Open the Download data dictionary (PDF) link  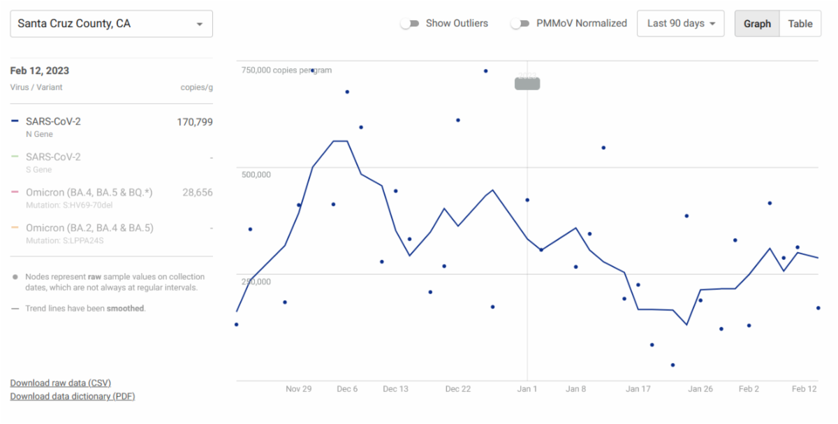click(73, 396)
